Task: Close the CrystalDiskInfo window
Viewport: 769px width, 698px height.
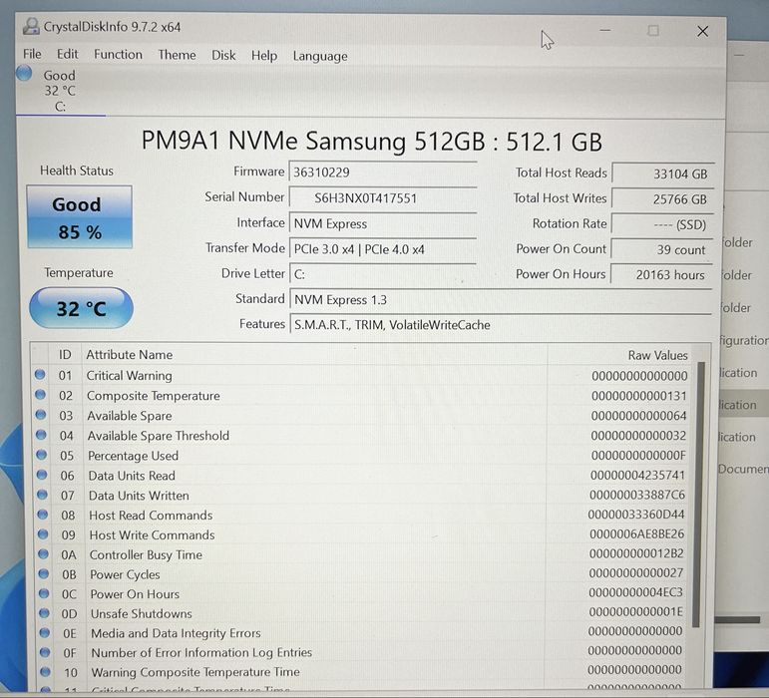Action: point(702,31)
